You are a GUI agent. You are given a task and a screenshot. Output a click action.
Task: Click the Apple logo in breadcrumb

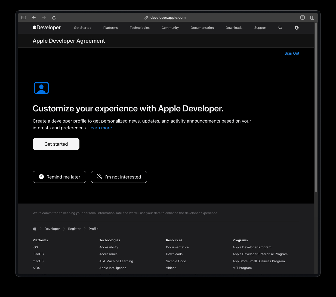tap(35, 229)
